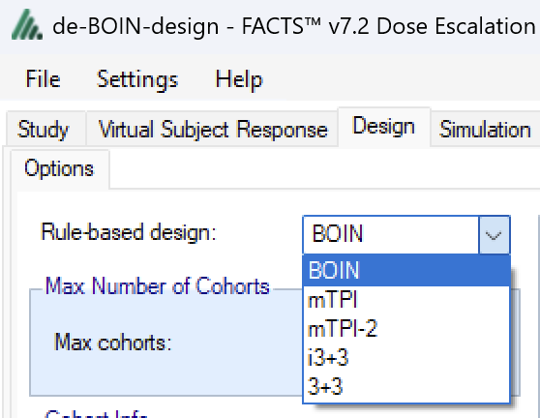Image resolution: width=540 pixels, height=418 pixels.
Task: Choose the highlighted BOIN list option
Action: [406, 270]
